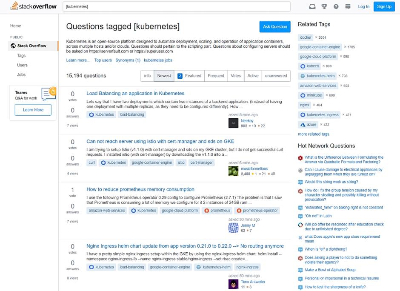Click site icon beside knife sharpness question
Viewport: 400px width, 291px height.
pyautogui.click(x=300, y=287)
